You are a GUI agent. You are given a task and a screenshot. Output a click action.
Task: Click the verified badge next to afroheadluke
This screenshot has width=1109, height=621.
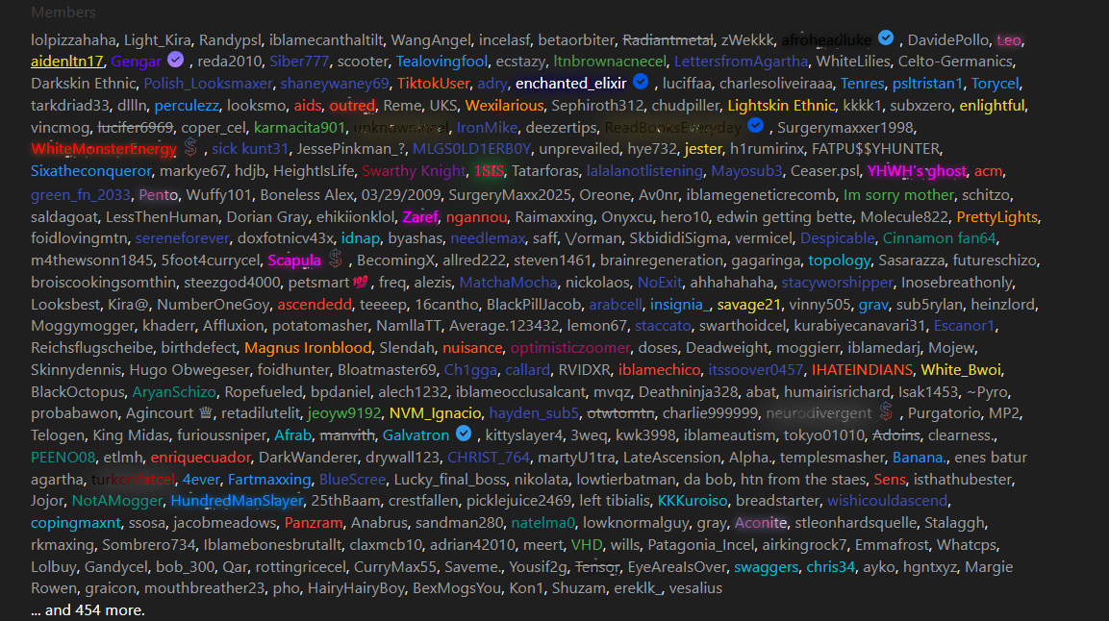point(886,38)
